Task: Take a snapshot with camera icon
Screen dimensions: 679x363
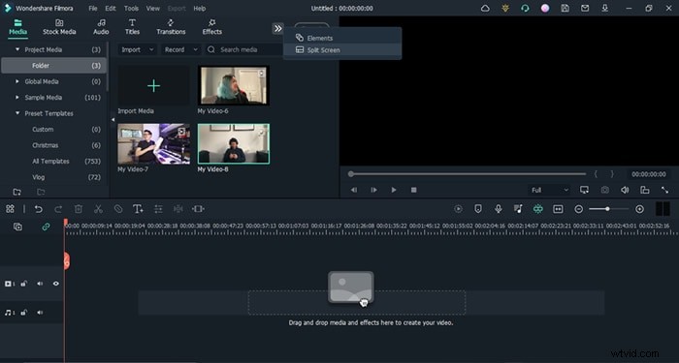Action: 604,190
